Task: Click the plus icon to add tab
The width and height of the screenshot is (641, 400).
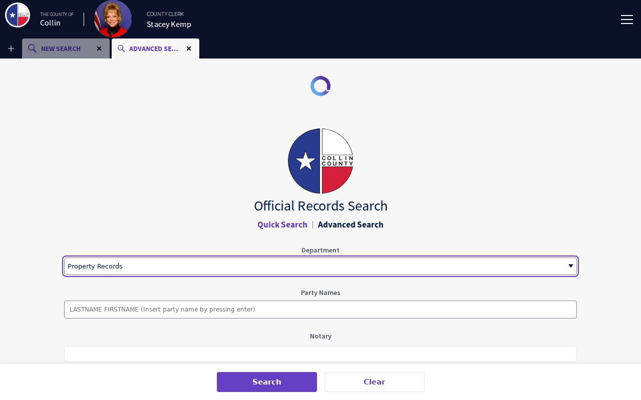Action: (x=11, y=48)
